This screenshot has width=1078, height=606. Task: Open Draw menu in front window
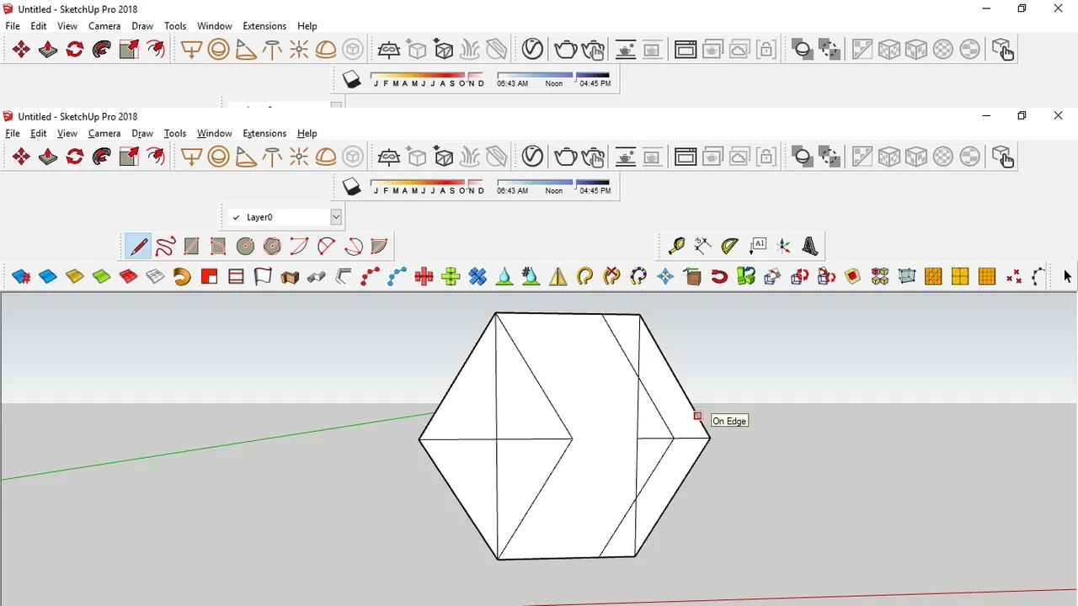pos(142,133)
